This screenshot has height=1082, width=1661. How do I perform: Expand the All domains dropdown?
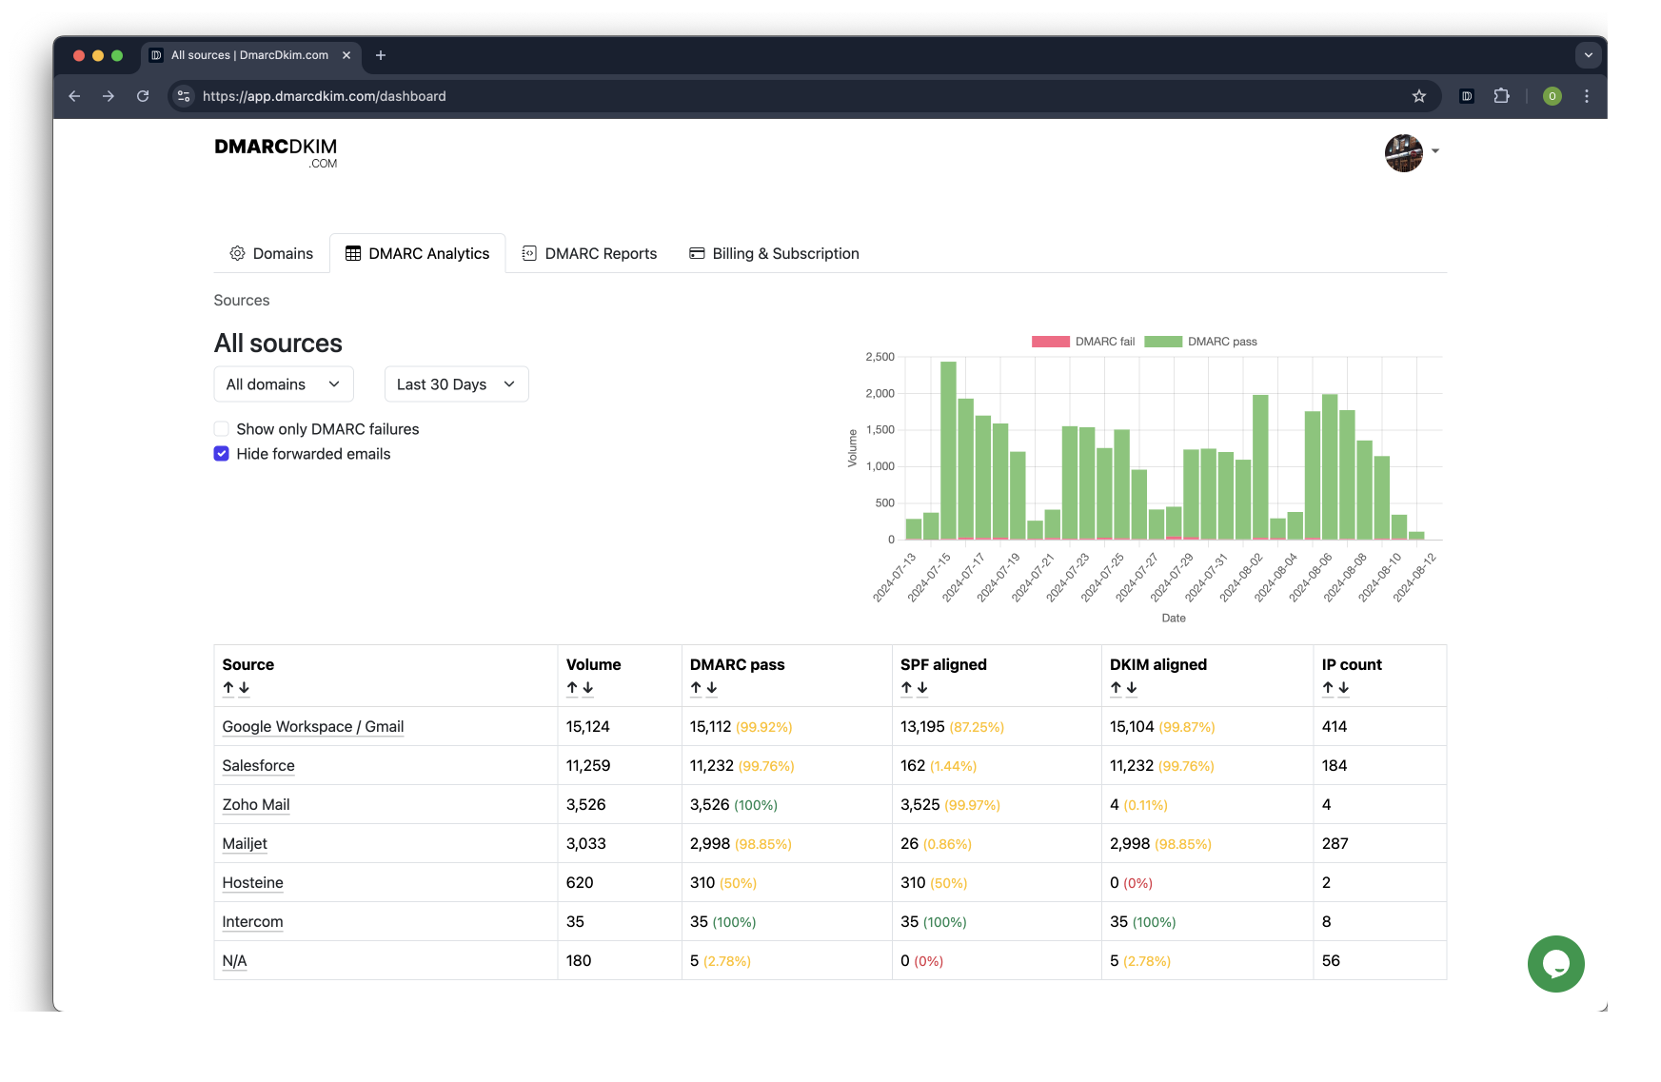coord(284,384)
